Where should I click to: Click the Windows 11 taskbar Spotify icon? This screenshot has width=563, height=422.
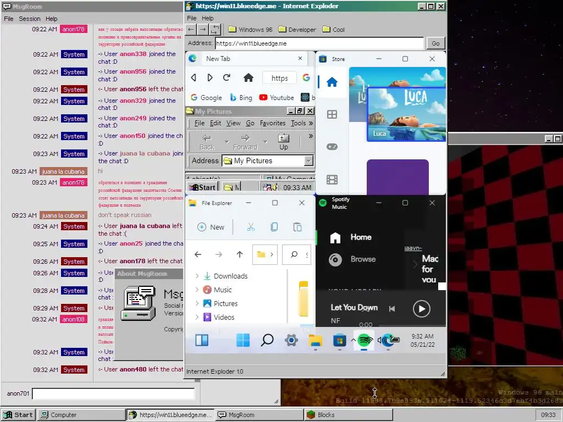point(365,339)
